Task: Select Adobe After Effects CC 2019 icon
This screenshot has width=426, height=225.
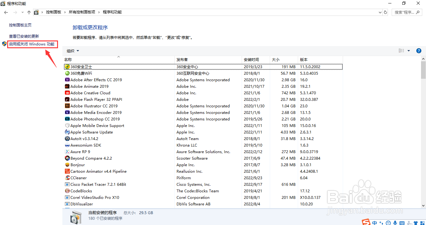Action: (x=67, y=80)
